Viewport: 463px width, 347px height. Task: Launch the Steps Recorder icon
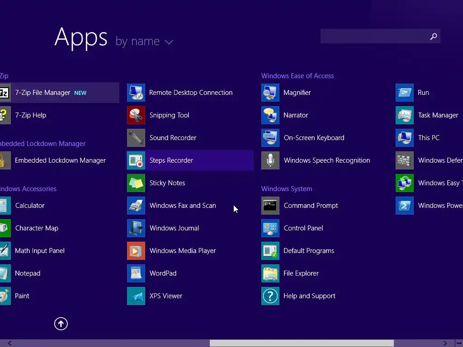tap(136, 160)
